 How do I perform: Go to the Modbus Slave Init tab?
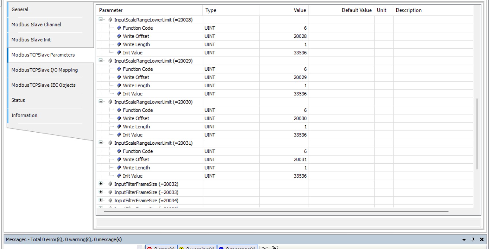click(31, 40)
